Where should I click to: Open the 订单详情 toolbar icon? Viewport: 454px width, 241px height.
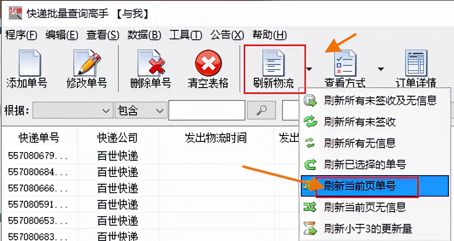point(416,63)
